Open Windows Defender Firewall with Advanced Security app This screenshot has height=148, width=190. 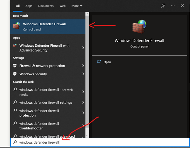(48, 48)
